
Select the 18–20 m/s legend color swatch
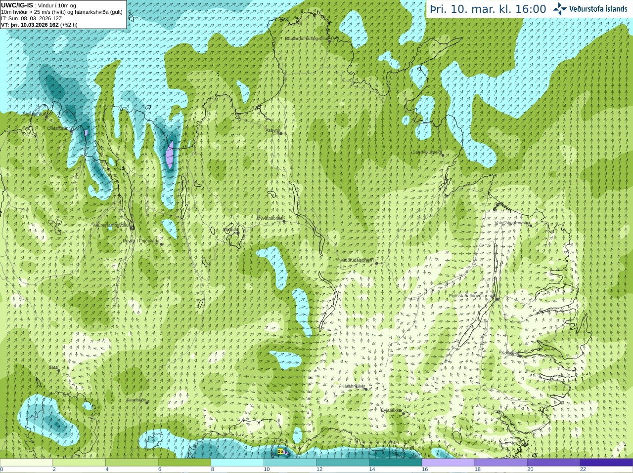click(x=501, y=463)
